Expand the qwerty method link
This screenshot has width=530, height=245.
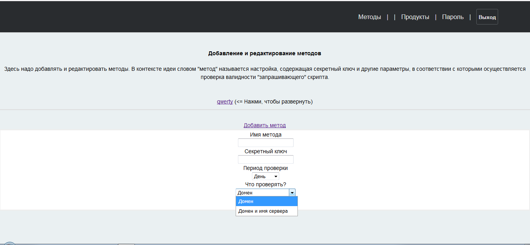coord(225,101)
